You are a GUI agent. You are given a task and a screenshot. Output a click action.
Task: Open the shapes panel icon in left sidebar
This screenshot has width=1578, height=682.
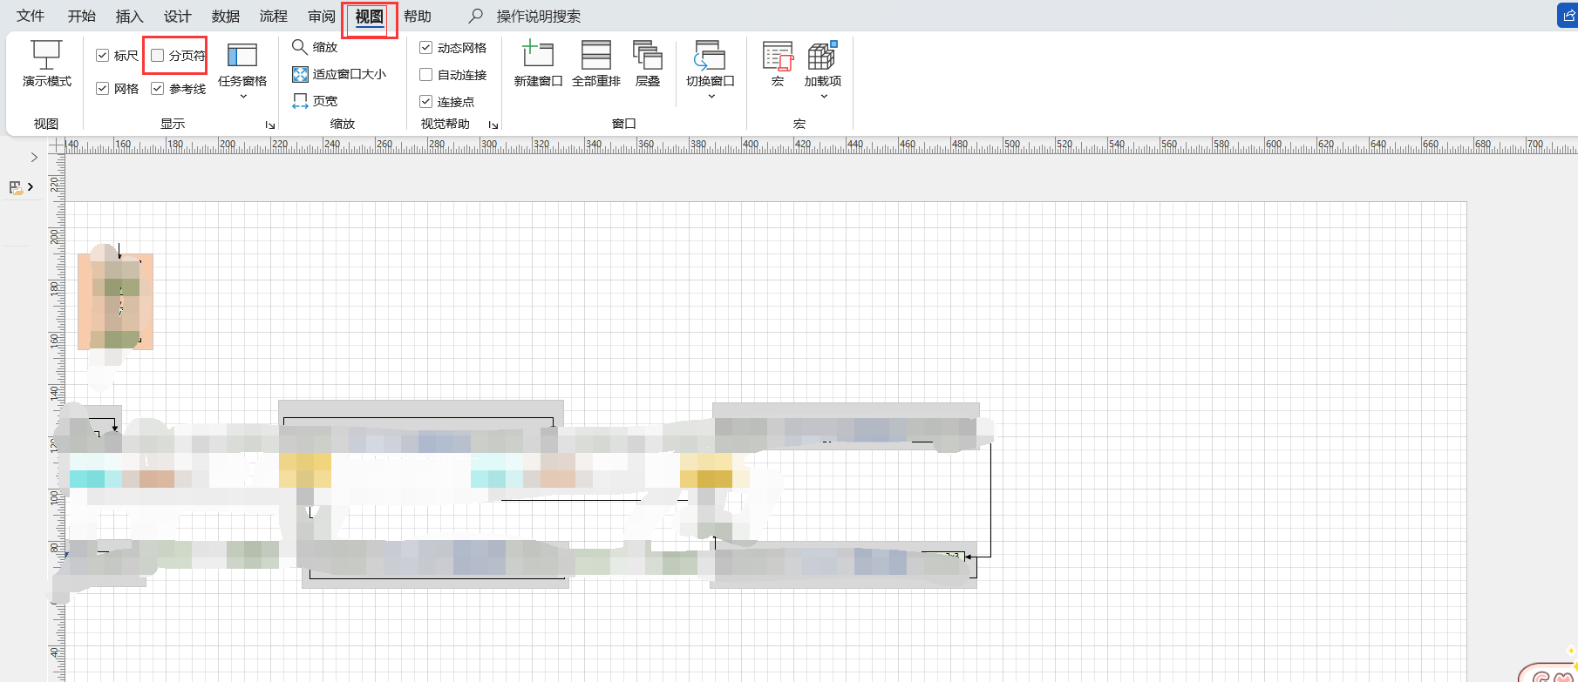16,187
